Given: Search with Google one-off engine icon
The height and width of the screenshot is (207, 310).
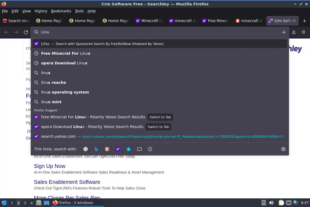Looking at the screenshot, I should click(x=85, y=149).
